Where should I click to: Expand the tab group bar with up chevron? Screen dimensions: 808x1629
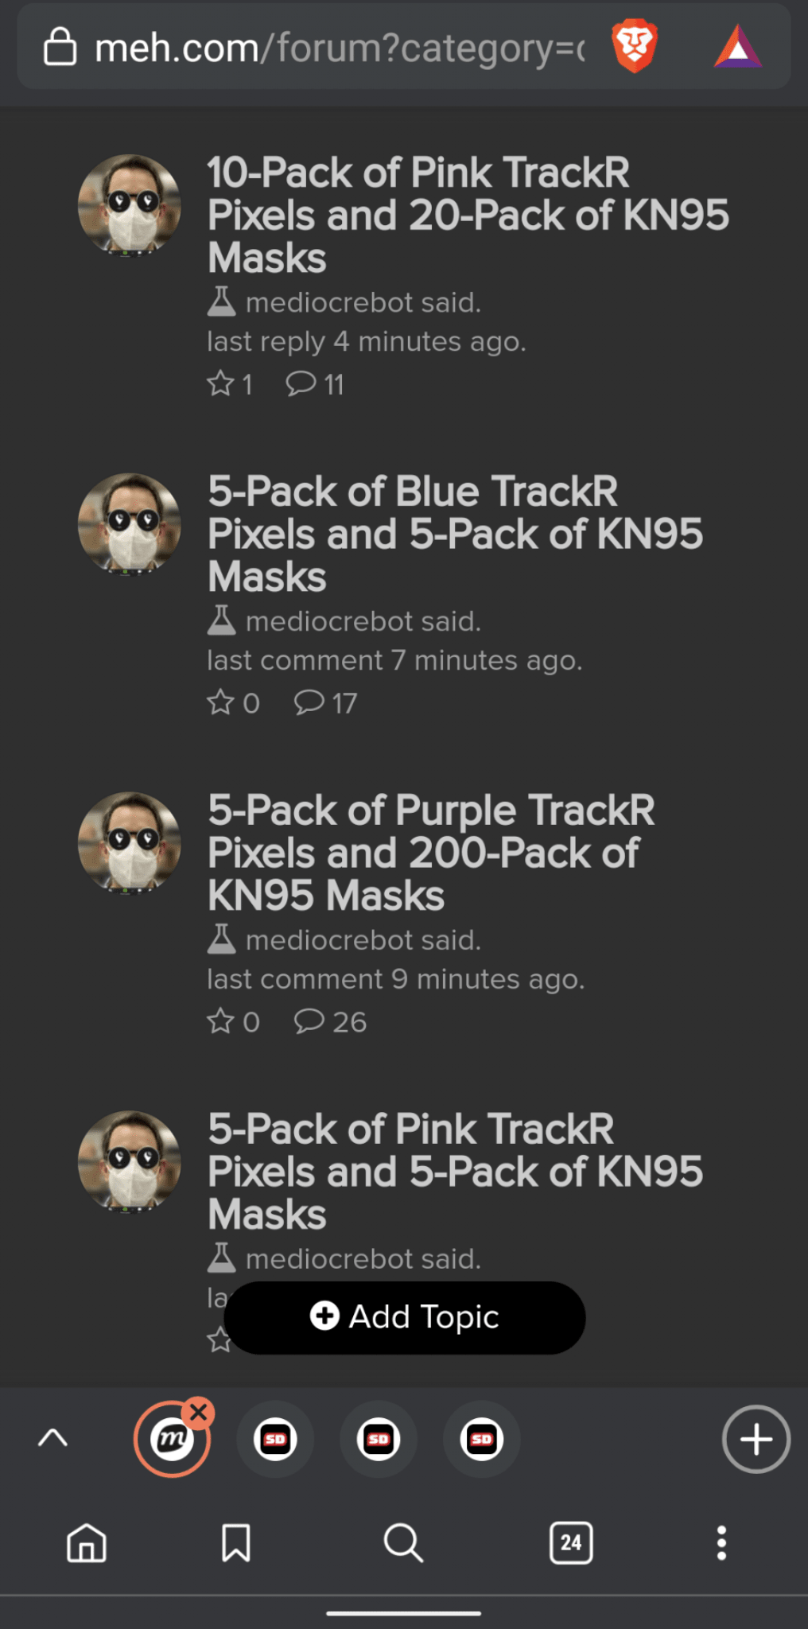53,1438
